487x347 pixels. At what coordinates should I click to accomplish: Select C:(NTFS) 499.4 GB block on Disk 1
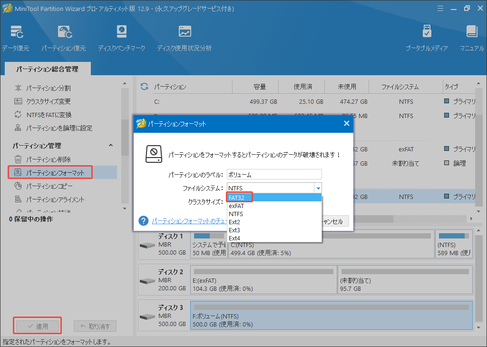(331, 244)
